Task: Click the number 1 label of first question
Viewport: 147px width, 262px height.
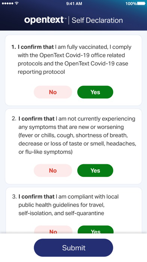Action: coord(13,47)
